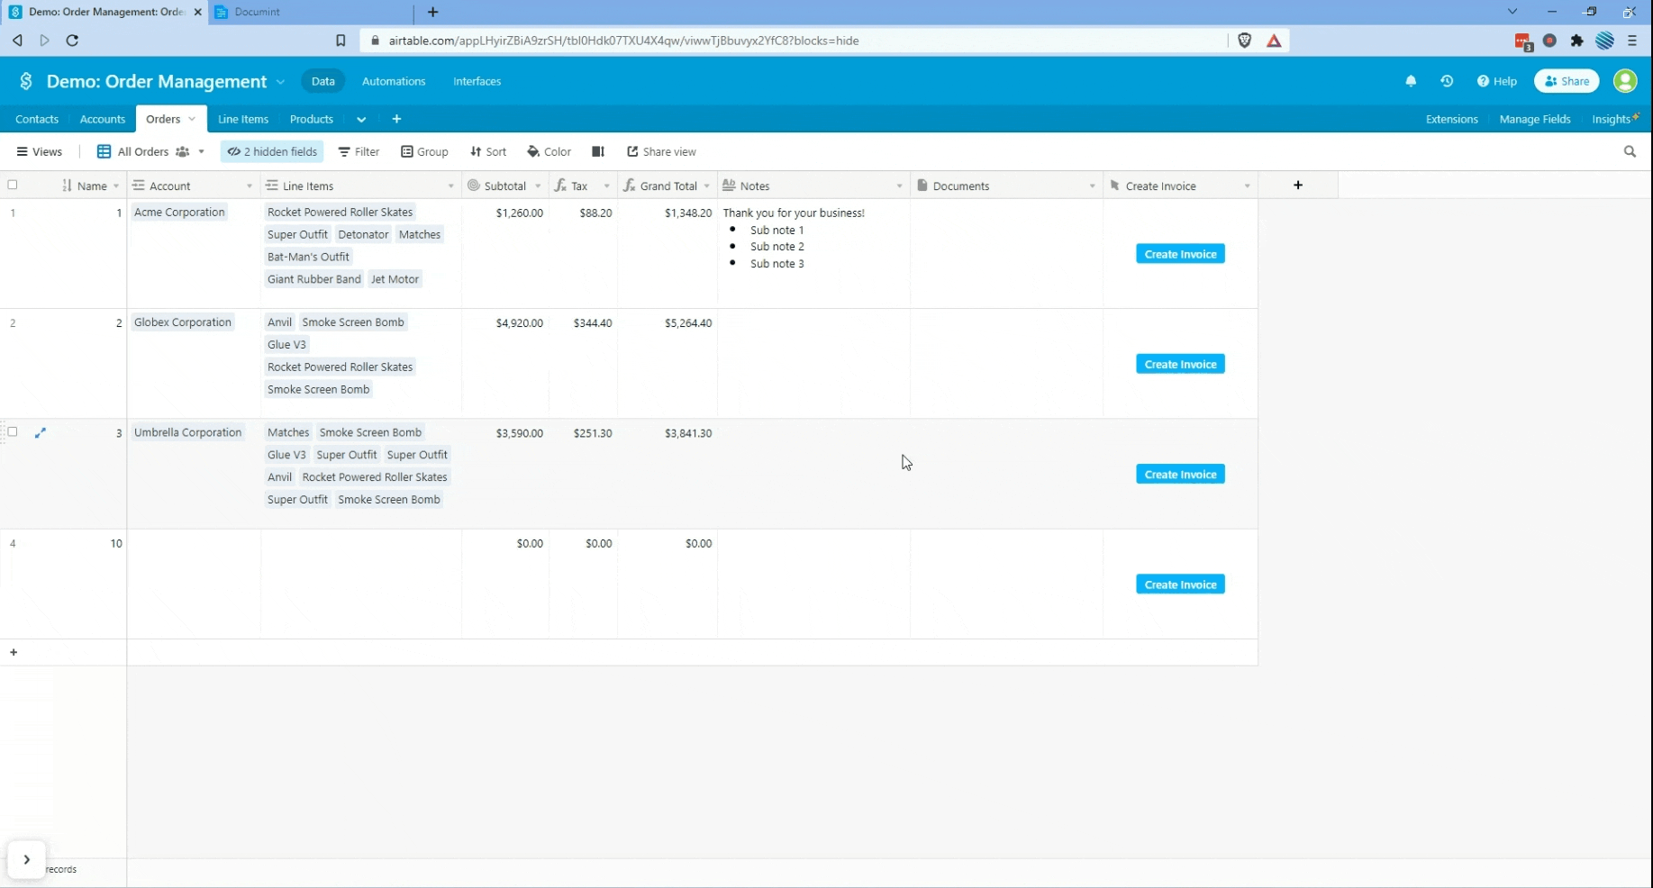Open the browser extensions puzzle icon
The height and width of the screenshot is (888, 1653).
[1576, 41]
